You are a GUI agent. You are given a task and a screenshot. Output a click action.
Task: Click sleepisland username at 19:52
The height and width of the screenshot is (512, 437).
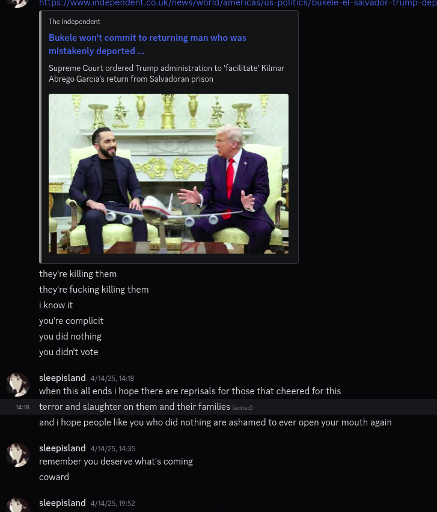(63, 503)
